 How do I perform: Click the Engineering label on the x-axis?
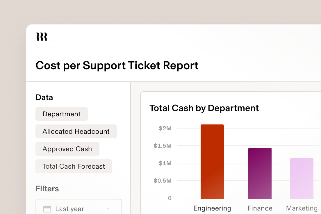tap(212, 208)
